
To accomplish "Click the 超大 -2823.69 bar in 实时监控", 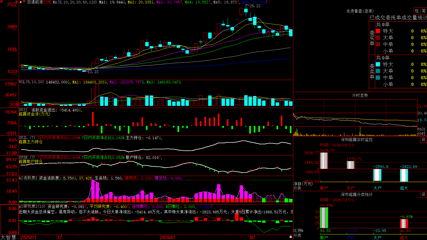I will click(404, 175).
